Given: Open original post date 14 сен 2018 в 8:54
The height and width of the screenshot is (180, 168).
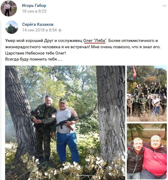Looking at the screenshot, I should pyautogui.click(x=39, y=30).
